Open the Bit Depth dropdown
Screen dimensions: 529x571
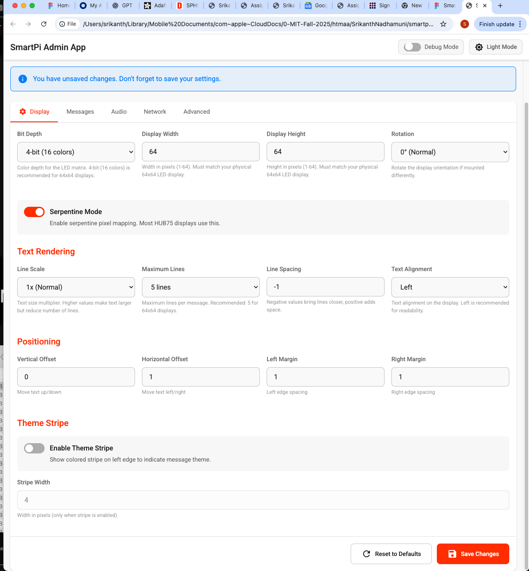[x=76, y=152]
